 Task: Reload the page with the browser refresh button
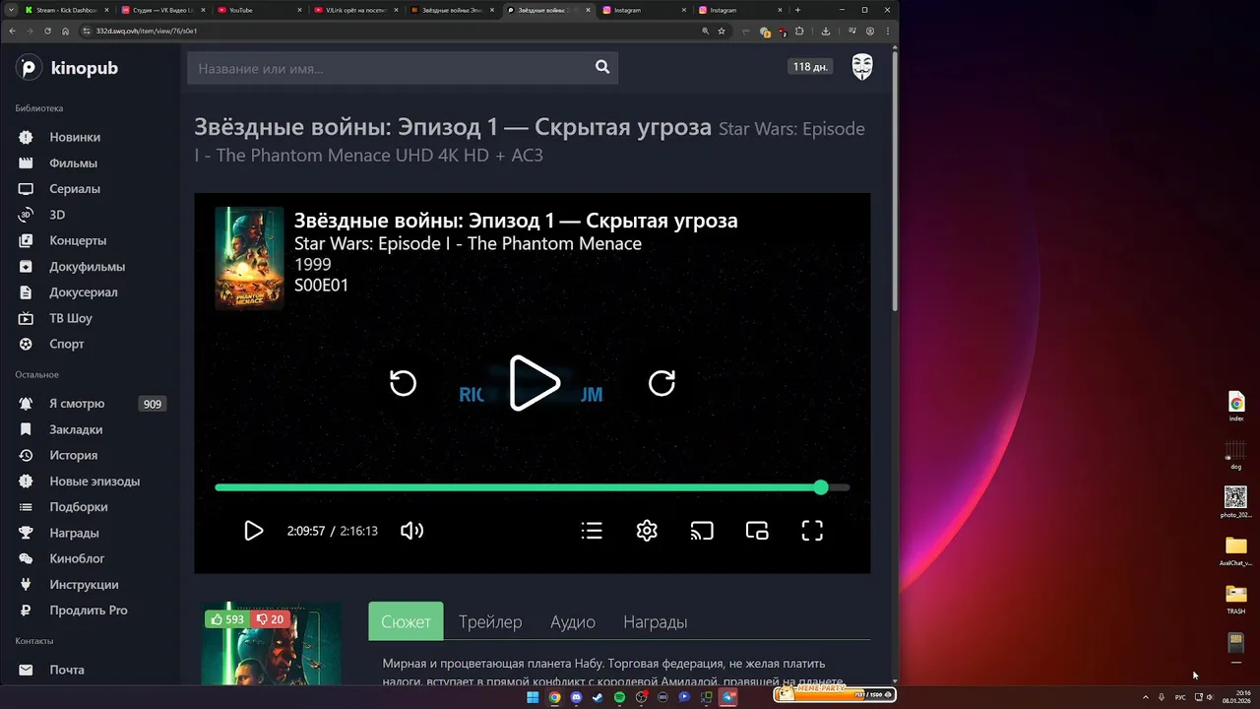click(47, 31)
